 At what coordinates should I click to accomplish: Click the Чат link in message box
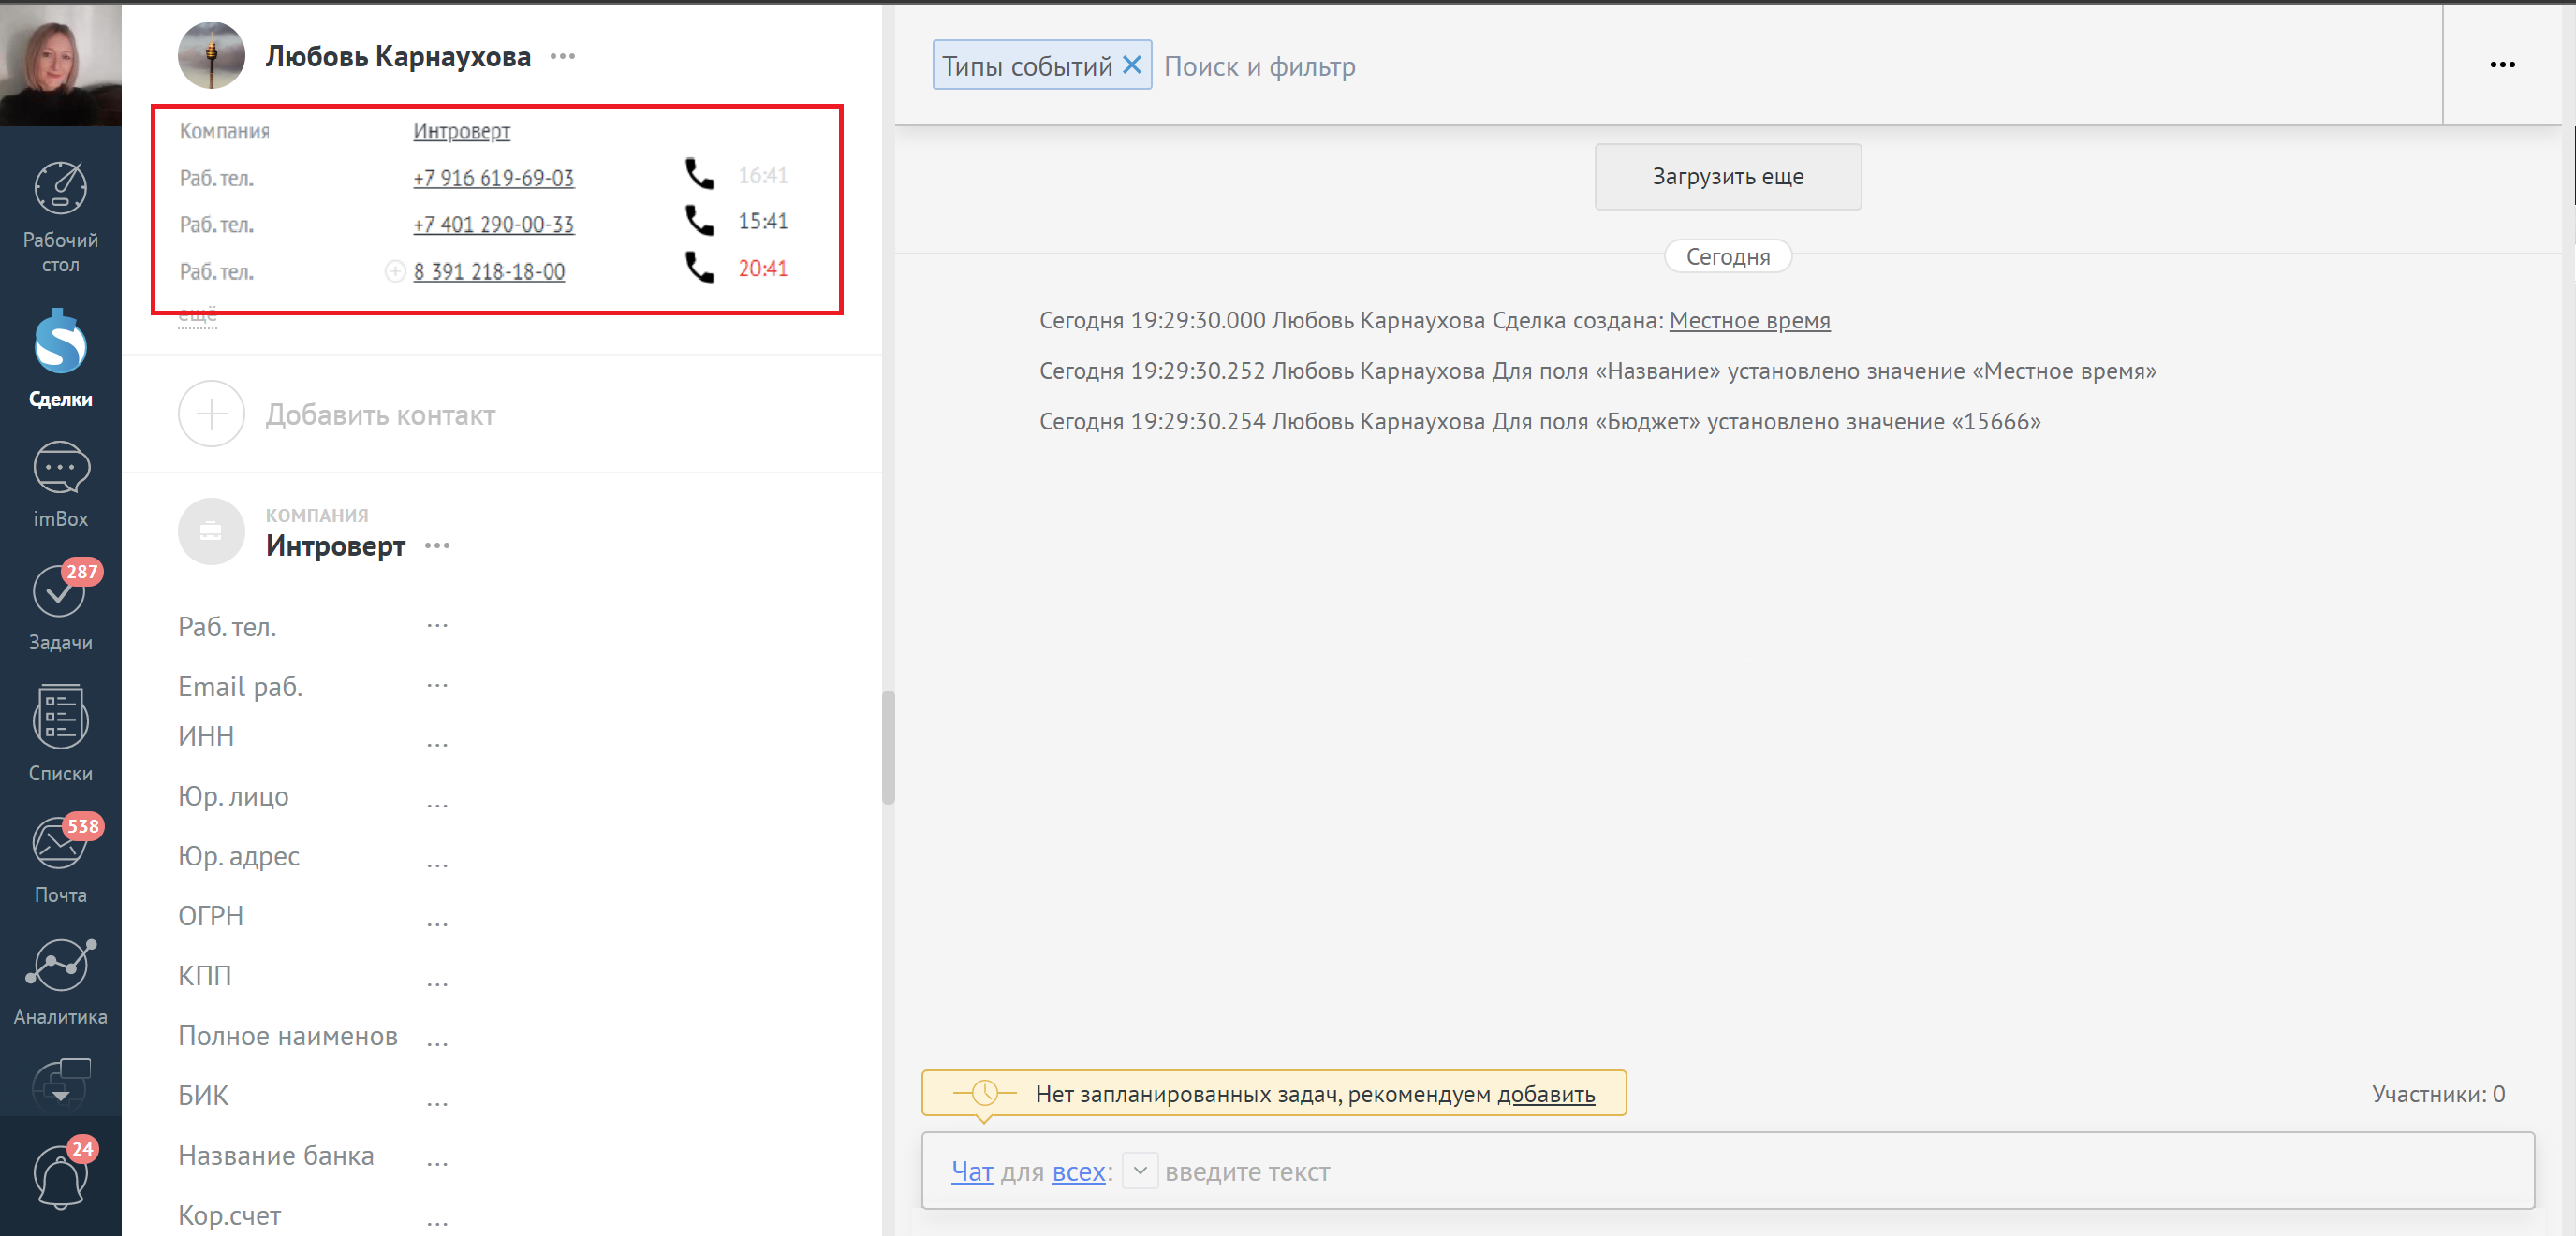point(972,1171)
